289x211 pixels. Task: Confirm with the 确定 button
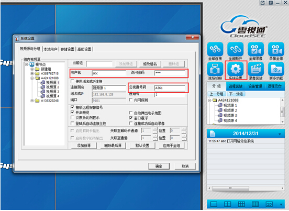[159, 166]
